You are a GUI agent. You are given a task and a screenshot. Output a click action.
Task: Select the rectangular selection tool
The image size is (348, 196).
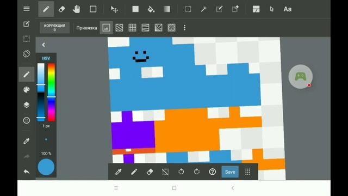(188, 9)
